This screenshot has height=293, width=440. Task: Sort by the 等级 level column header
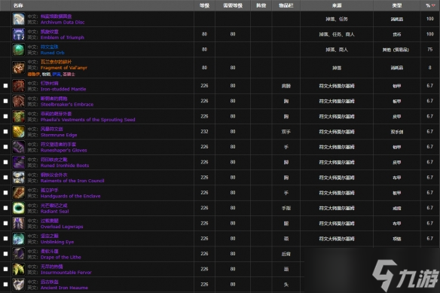pos(205,5)
